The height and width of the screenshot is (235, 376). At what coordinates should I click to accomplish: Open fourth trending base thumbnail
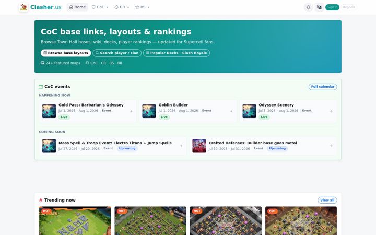pyautogui.click(x=301, y=221)
